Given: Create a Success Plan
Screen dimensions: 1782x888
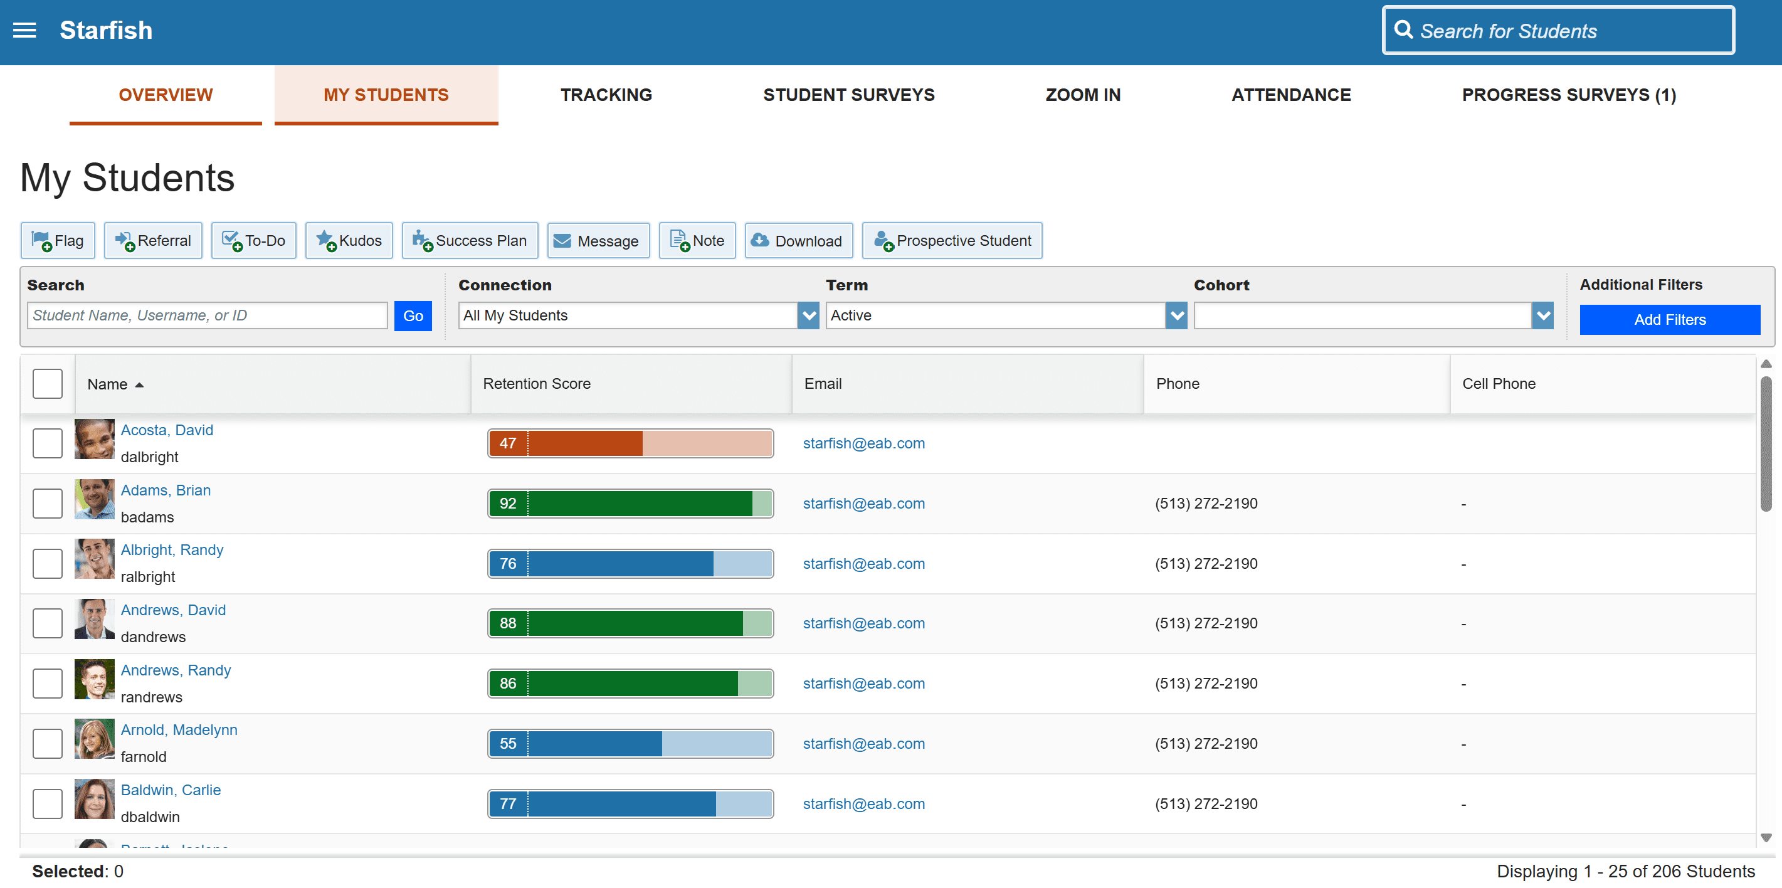Looking at the screenshot, I should [x=470, y=241].
